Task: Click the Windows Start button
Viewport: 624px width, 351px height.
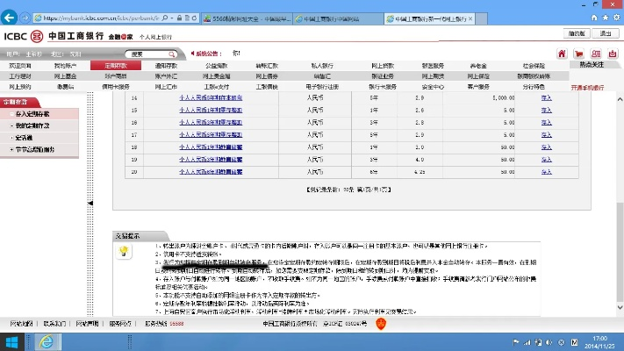Action: 13,340
